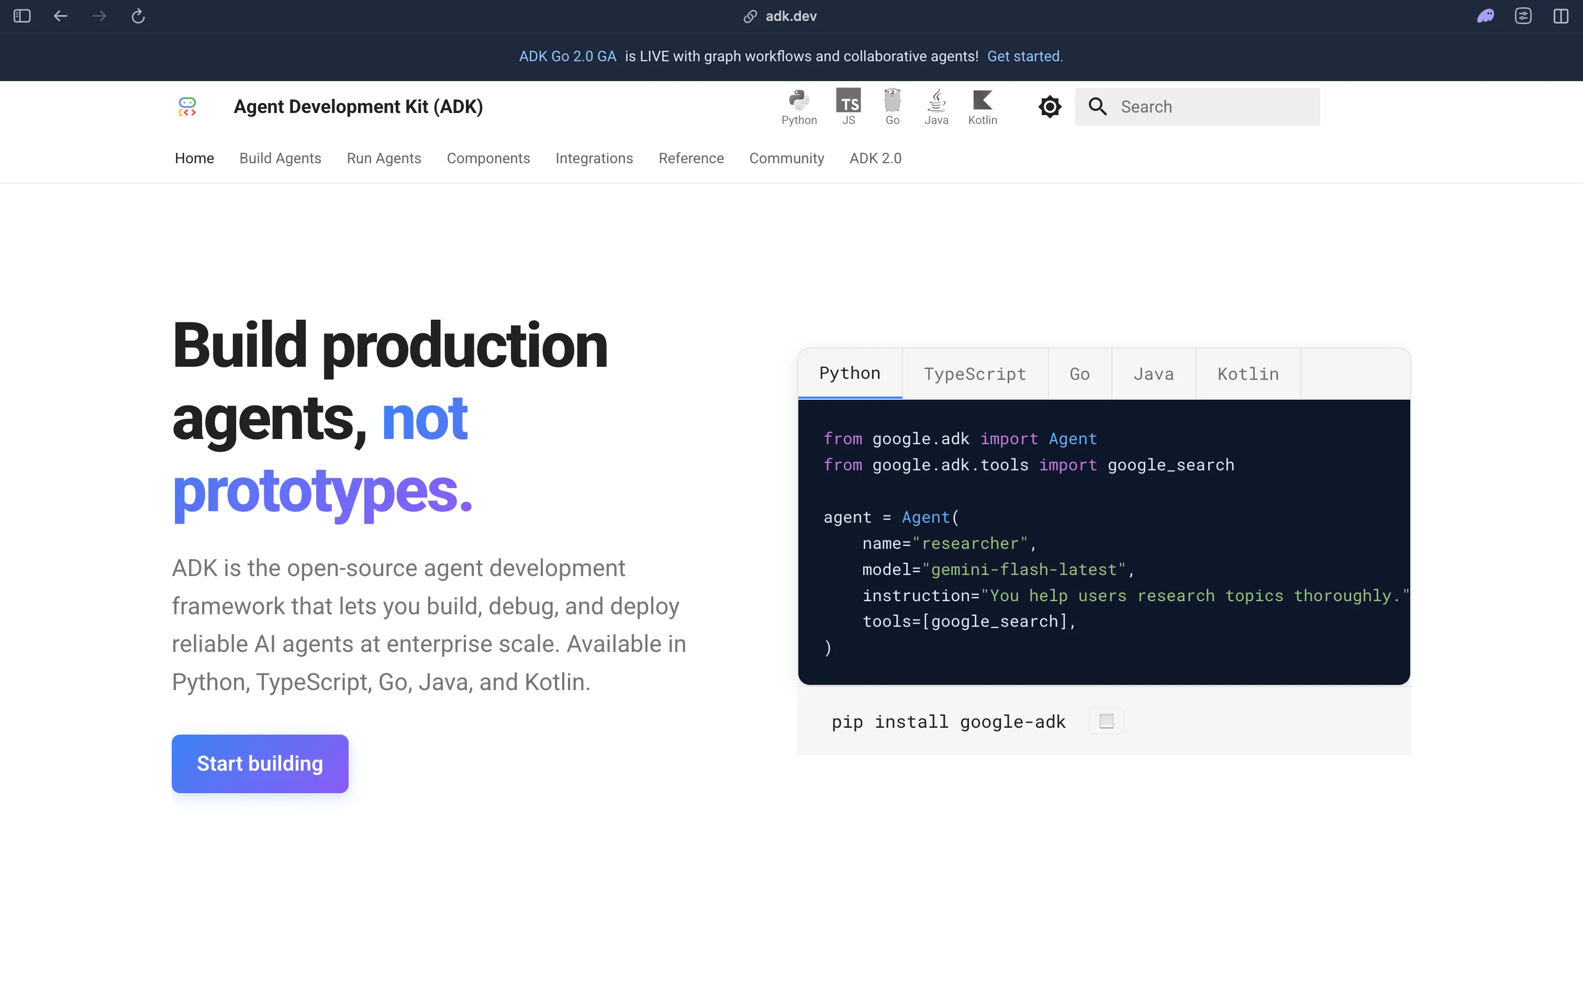Click the "researcher" name string in code
1583x992 pixels.
tap(969, 543)
